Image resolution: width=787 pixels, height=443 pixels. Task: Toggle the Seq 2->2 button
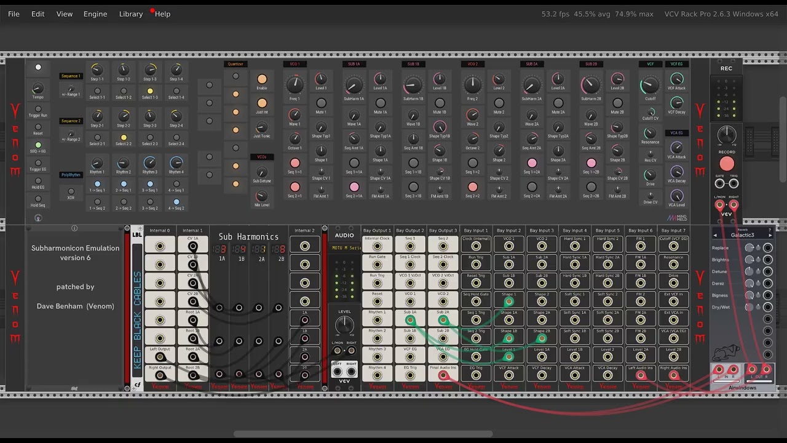pyautogui.click(x=472, y=187)
